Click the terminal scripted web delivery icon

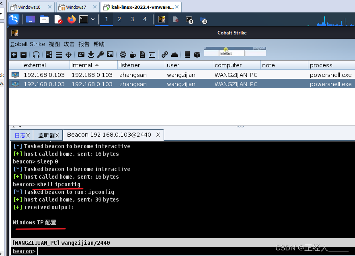tap(152, 54)
